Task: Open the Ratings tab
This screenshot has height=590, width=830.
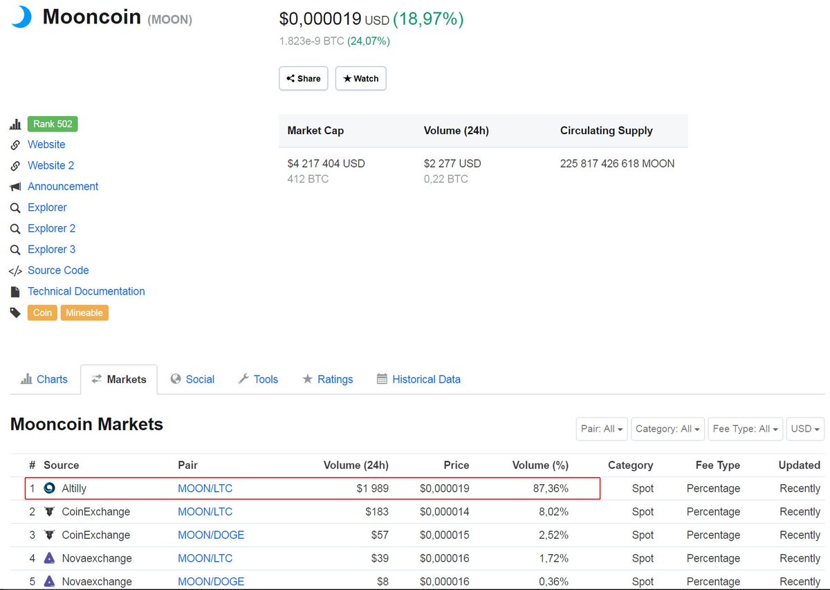Action: [328, 379]
